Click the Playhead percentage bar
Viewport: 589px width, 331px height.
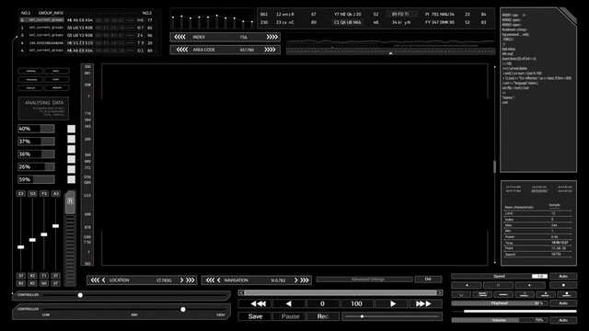pyautogui.click(x=499, y=302)
